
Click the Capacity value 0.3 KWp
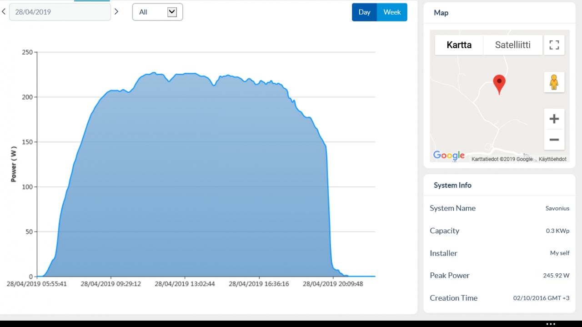[557, 231]
